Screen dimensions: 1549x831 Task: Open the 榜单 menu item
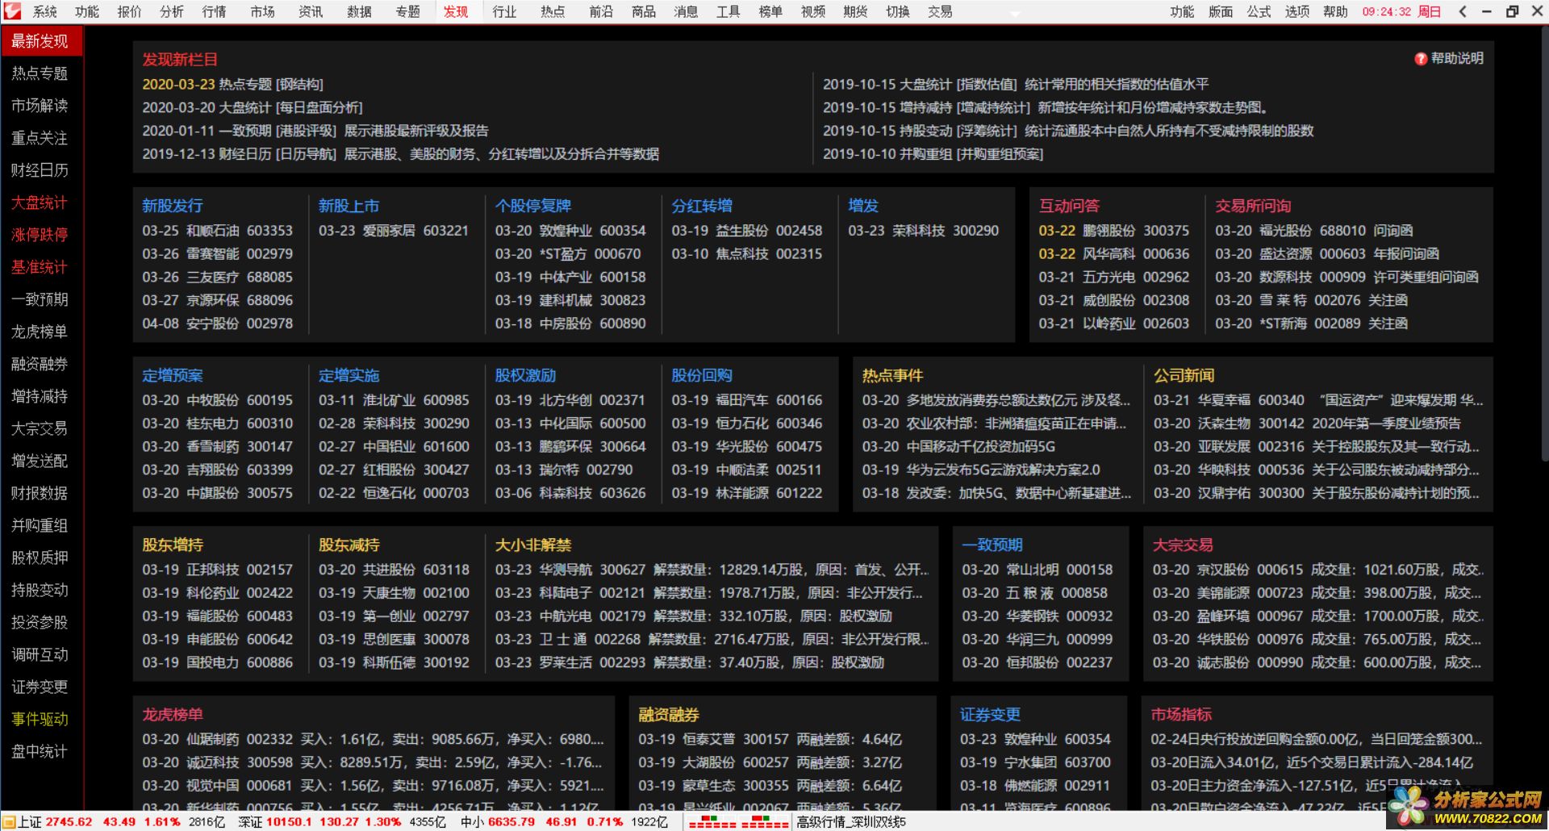(770, 11)
